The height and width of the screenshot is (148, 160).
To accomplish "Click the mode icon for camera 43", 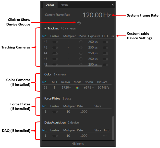I will click(x=81, y=47).
